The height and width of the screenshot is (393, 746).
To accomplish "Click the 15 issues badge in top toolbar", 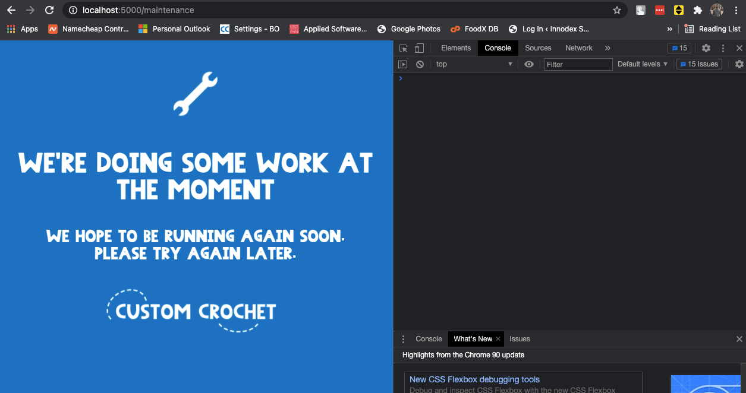I will [x=679, y=48].
